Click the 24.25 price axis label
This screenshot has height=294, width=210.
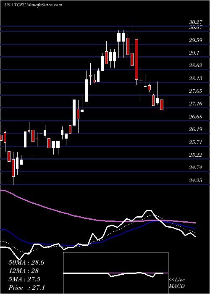pyautogui.click(x=195, y=180)
